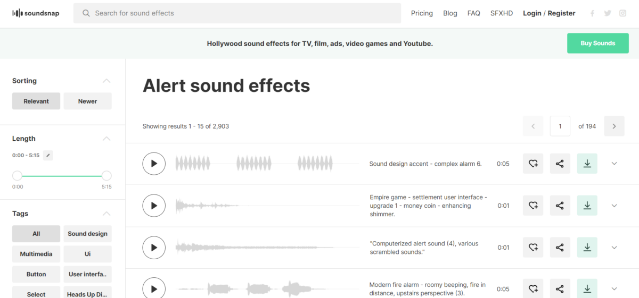Collapse the Tags filter section
This screenshot has width=639, height=298.
(x=106, y=214)
